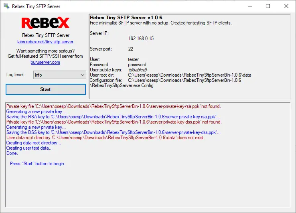Click 'Press "Start" button to begin.' message

[38, 164]
